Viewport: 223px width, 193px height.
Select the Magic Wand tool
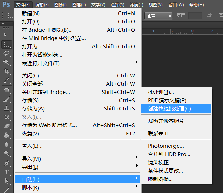(x=7, y=62)
